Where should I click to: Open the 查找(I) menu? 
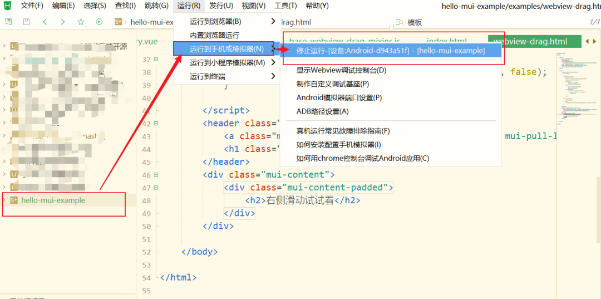(125, 6)
